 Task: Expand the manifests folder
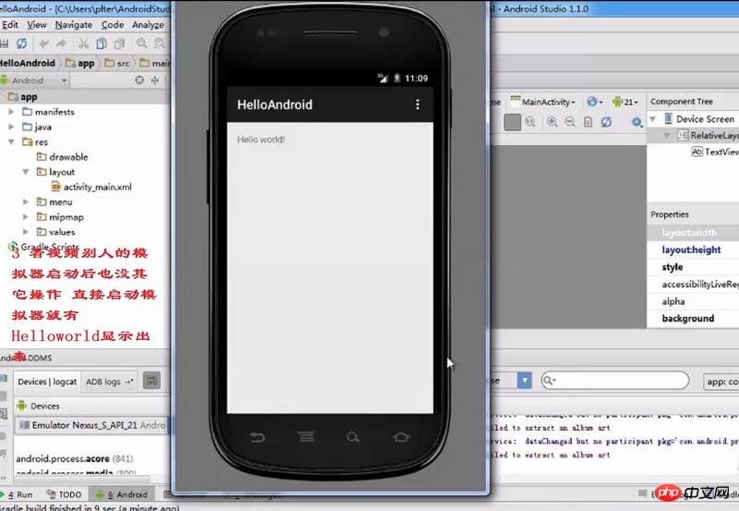pyautogui.click(x=11, y=112)
